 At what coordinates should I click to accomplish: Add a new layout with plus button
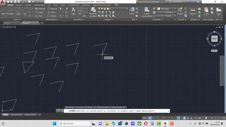click(40, 114)
